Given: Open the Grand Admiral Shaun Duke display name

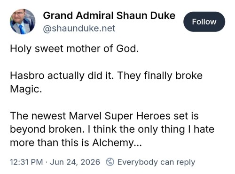Looking at the screenshot, I should click(x=109, y=15).
